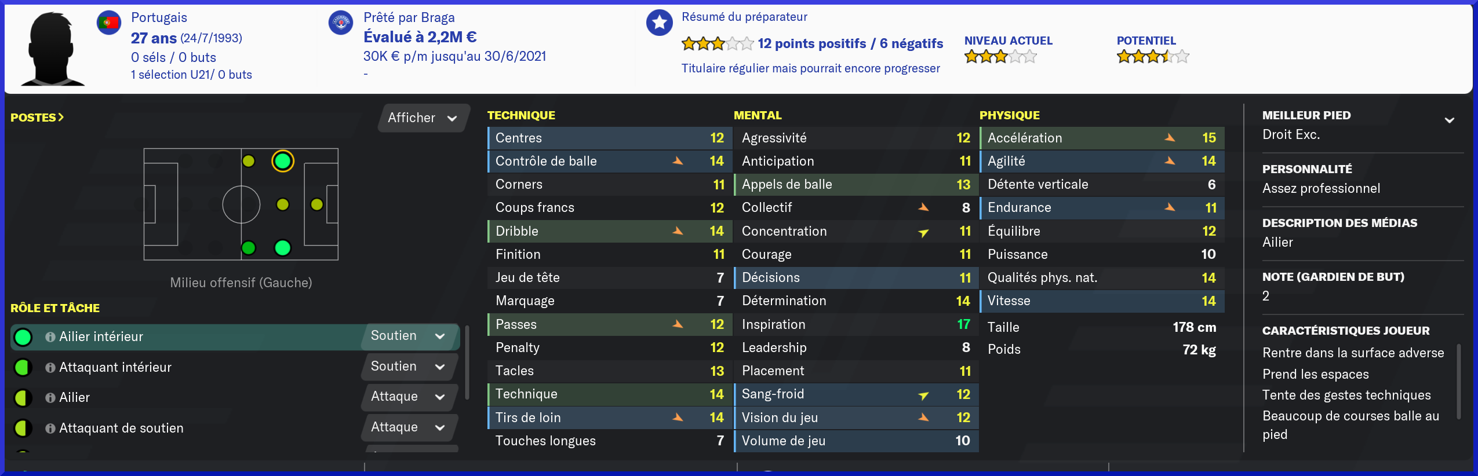Click the info icon beside Ailier intérieur

[50, 337]
